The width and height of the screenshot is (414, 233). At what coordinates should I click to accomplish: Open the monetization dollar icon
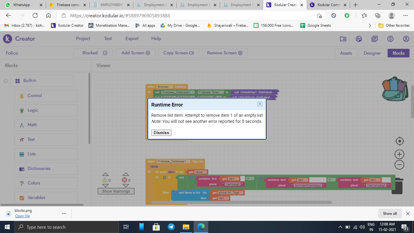[x=390, y=39]
